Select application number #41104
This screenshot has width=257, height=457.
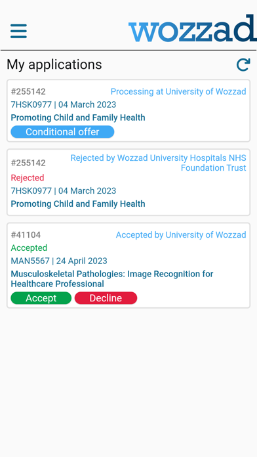point(26,235)
